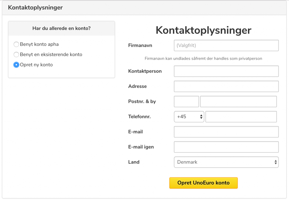Click the city (by) input field
Viewport: 289px width, 200px height.
[238, 101]
